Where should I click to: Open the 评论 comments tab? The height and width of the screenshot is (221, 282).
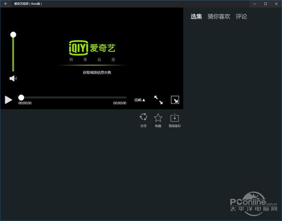coord(241,16)
